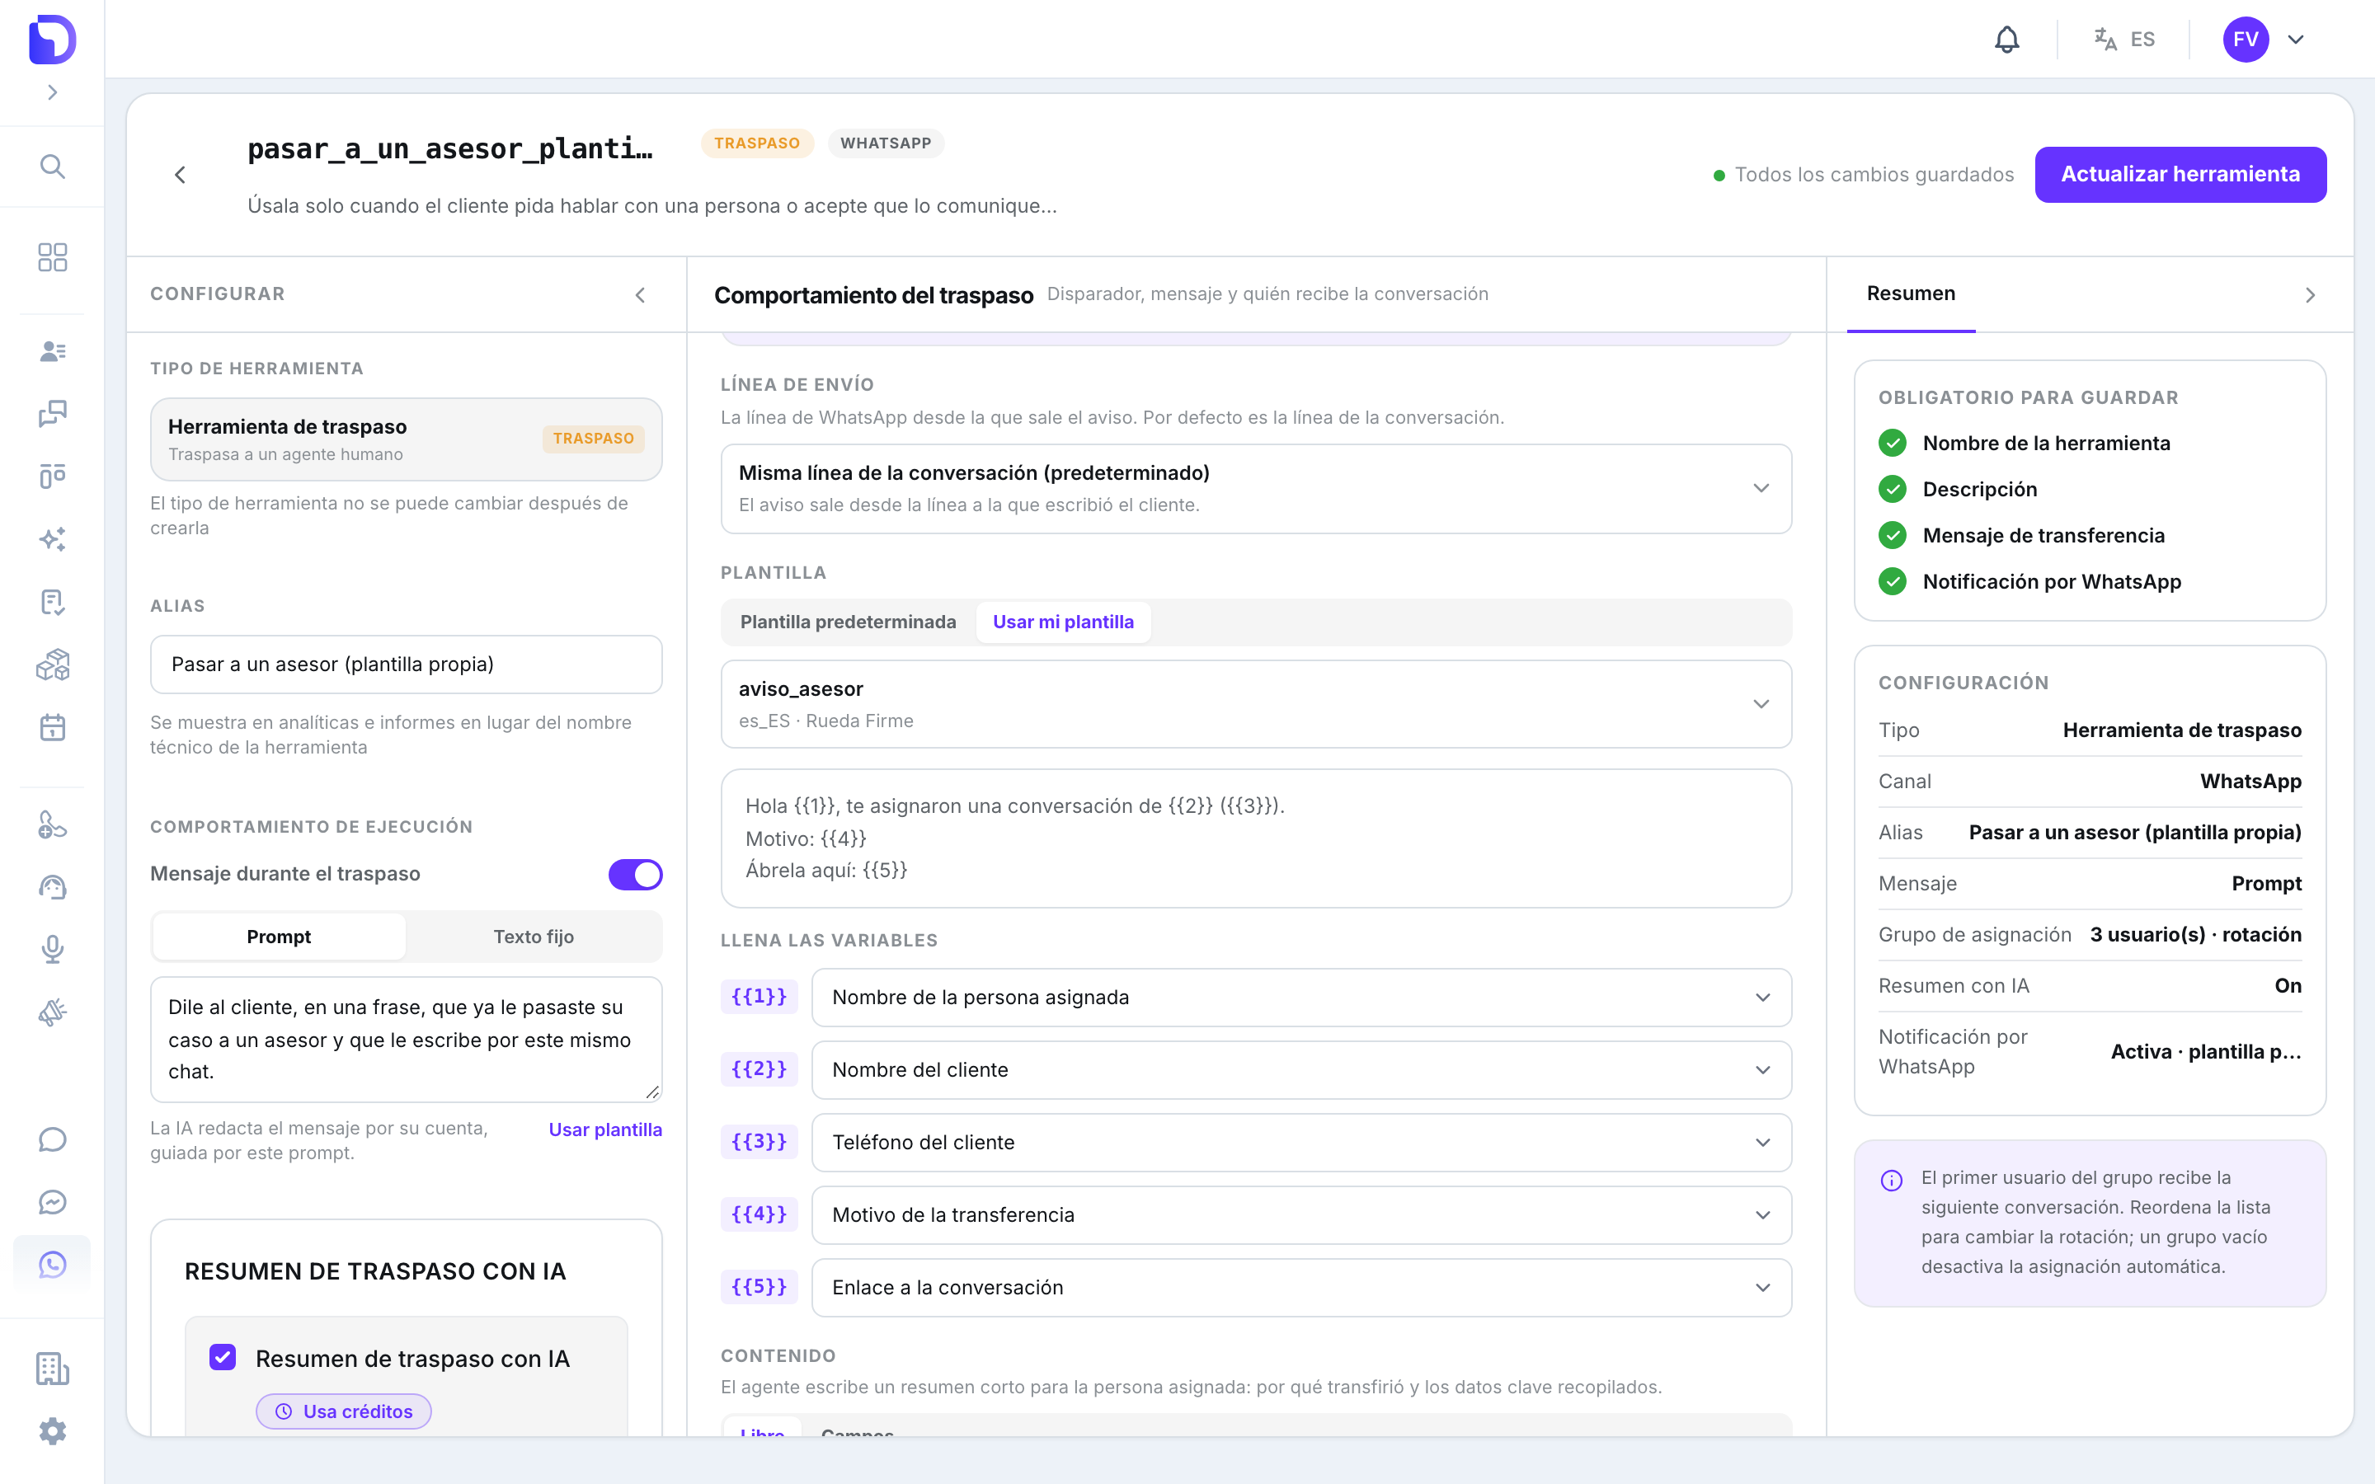This screenshot has width=2375, height=1484.
Task: Open the settings gear icon
Action: 52,1431
